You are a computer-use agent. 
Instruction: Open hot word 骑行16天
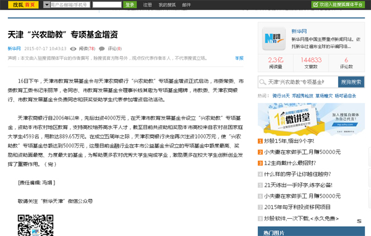pyautogui.click(x=281, y=96)
